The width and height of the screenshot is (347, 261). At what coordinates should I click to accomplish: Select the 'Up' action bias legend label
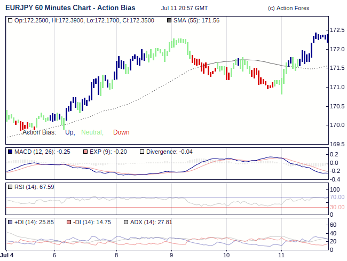click(69, 132)
